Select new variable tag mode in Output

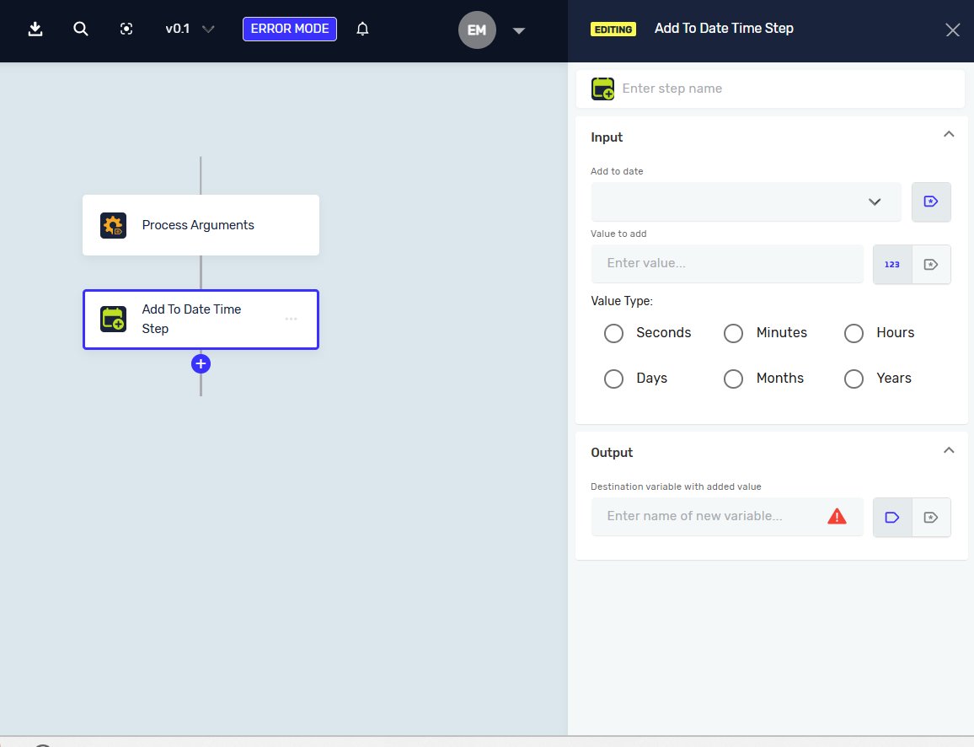tap(892, 517)
